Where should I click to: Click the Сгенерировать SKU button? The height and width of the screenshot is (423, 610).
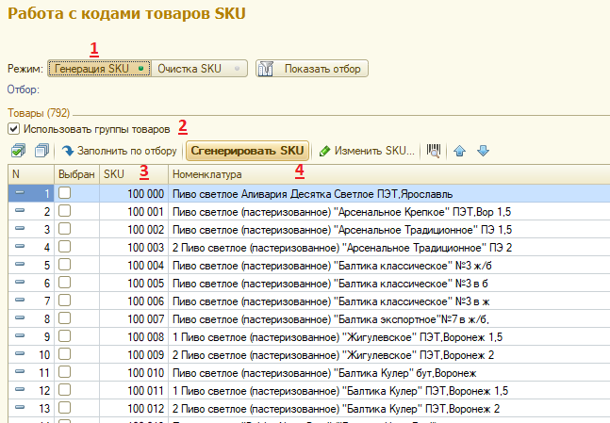[x=247, y=151]
